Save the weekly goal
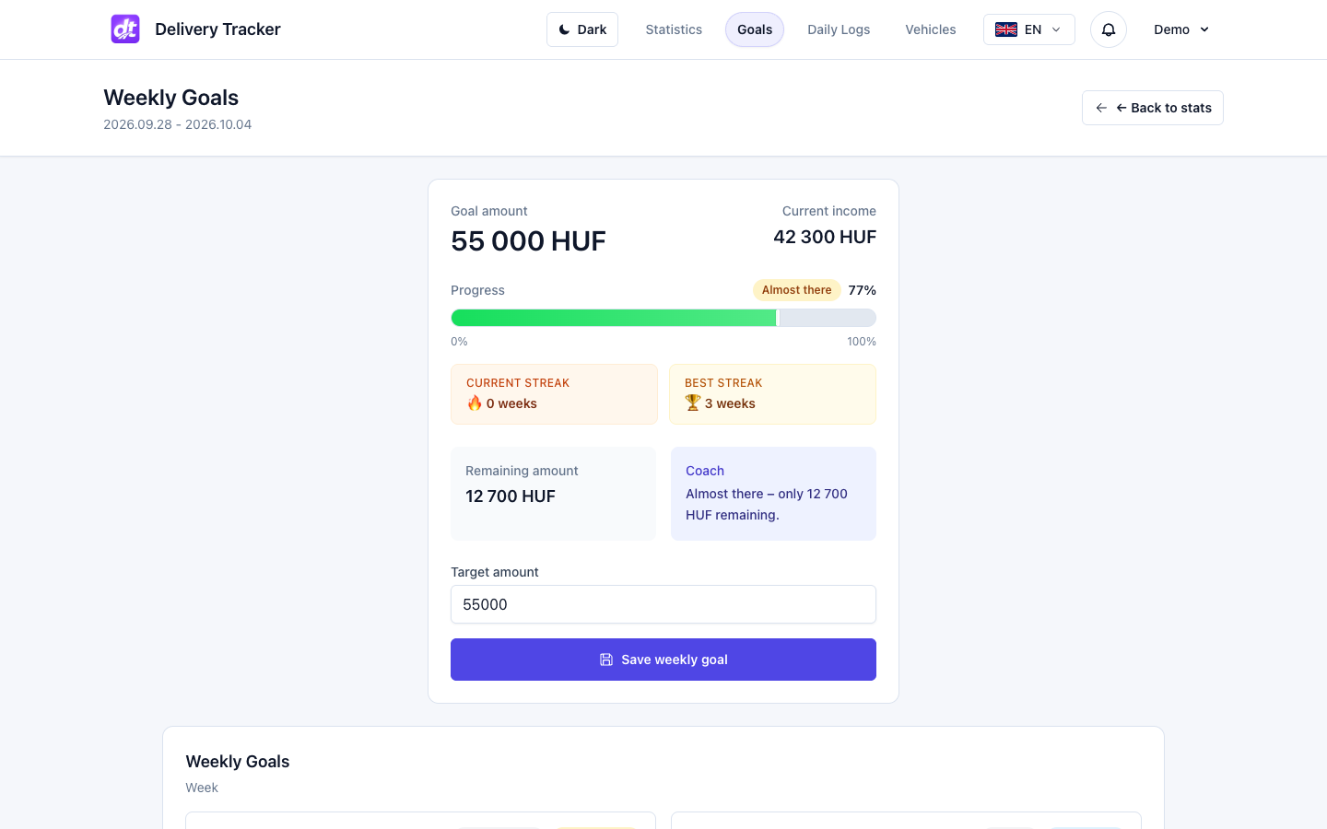Image resolution: width=1327 pixels, height=829 pixels. point(663,660)
